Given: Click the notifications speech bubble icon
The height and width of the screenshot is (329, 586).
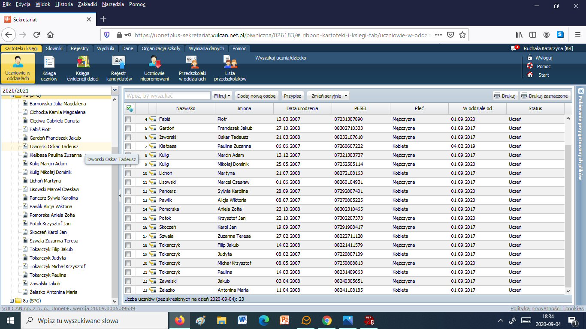Looking at the screenshot, I should (x=514, y=48).
